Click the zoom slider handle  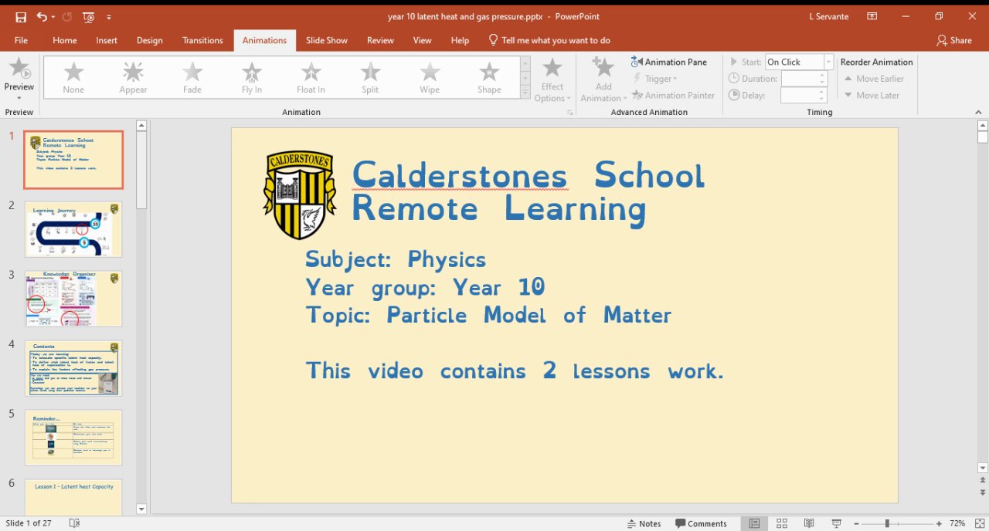(x=887, y=523)
